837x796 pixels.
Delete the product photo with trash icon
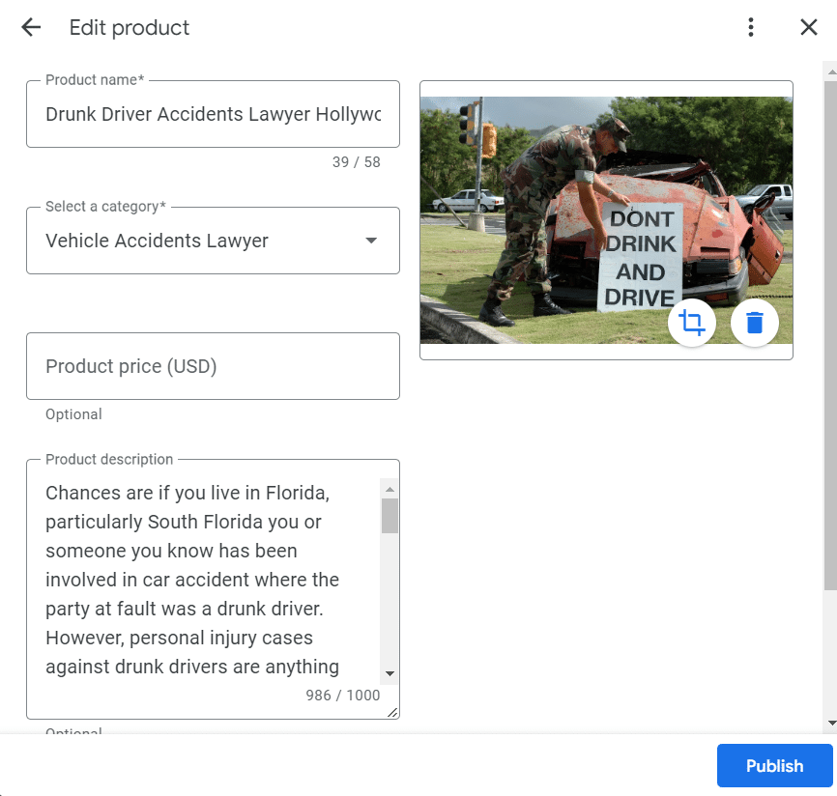pos(755,322)
